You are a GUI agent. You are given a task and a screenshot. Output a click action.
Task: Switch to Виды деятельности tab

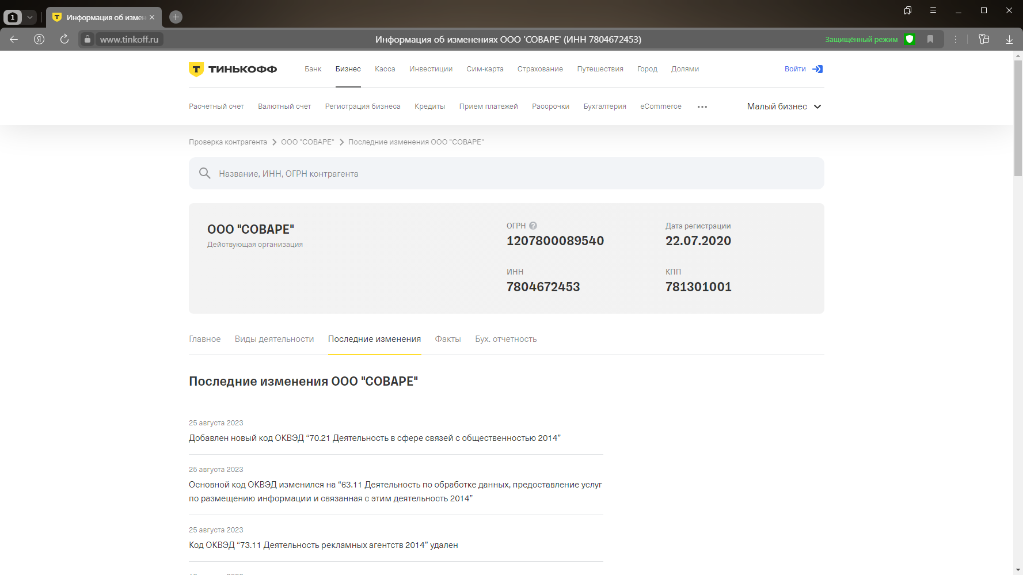click(274, 339)
